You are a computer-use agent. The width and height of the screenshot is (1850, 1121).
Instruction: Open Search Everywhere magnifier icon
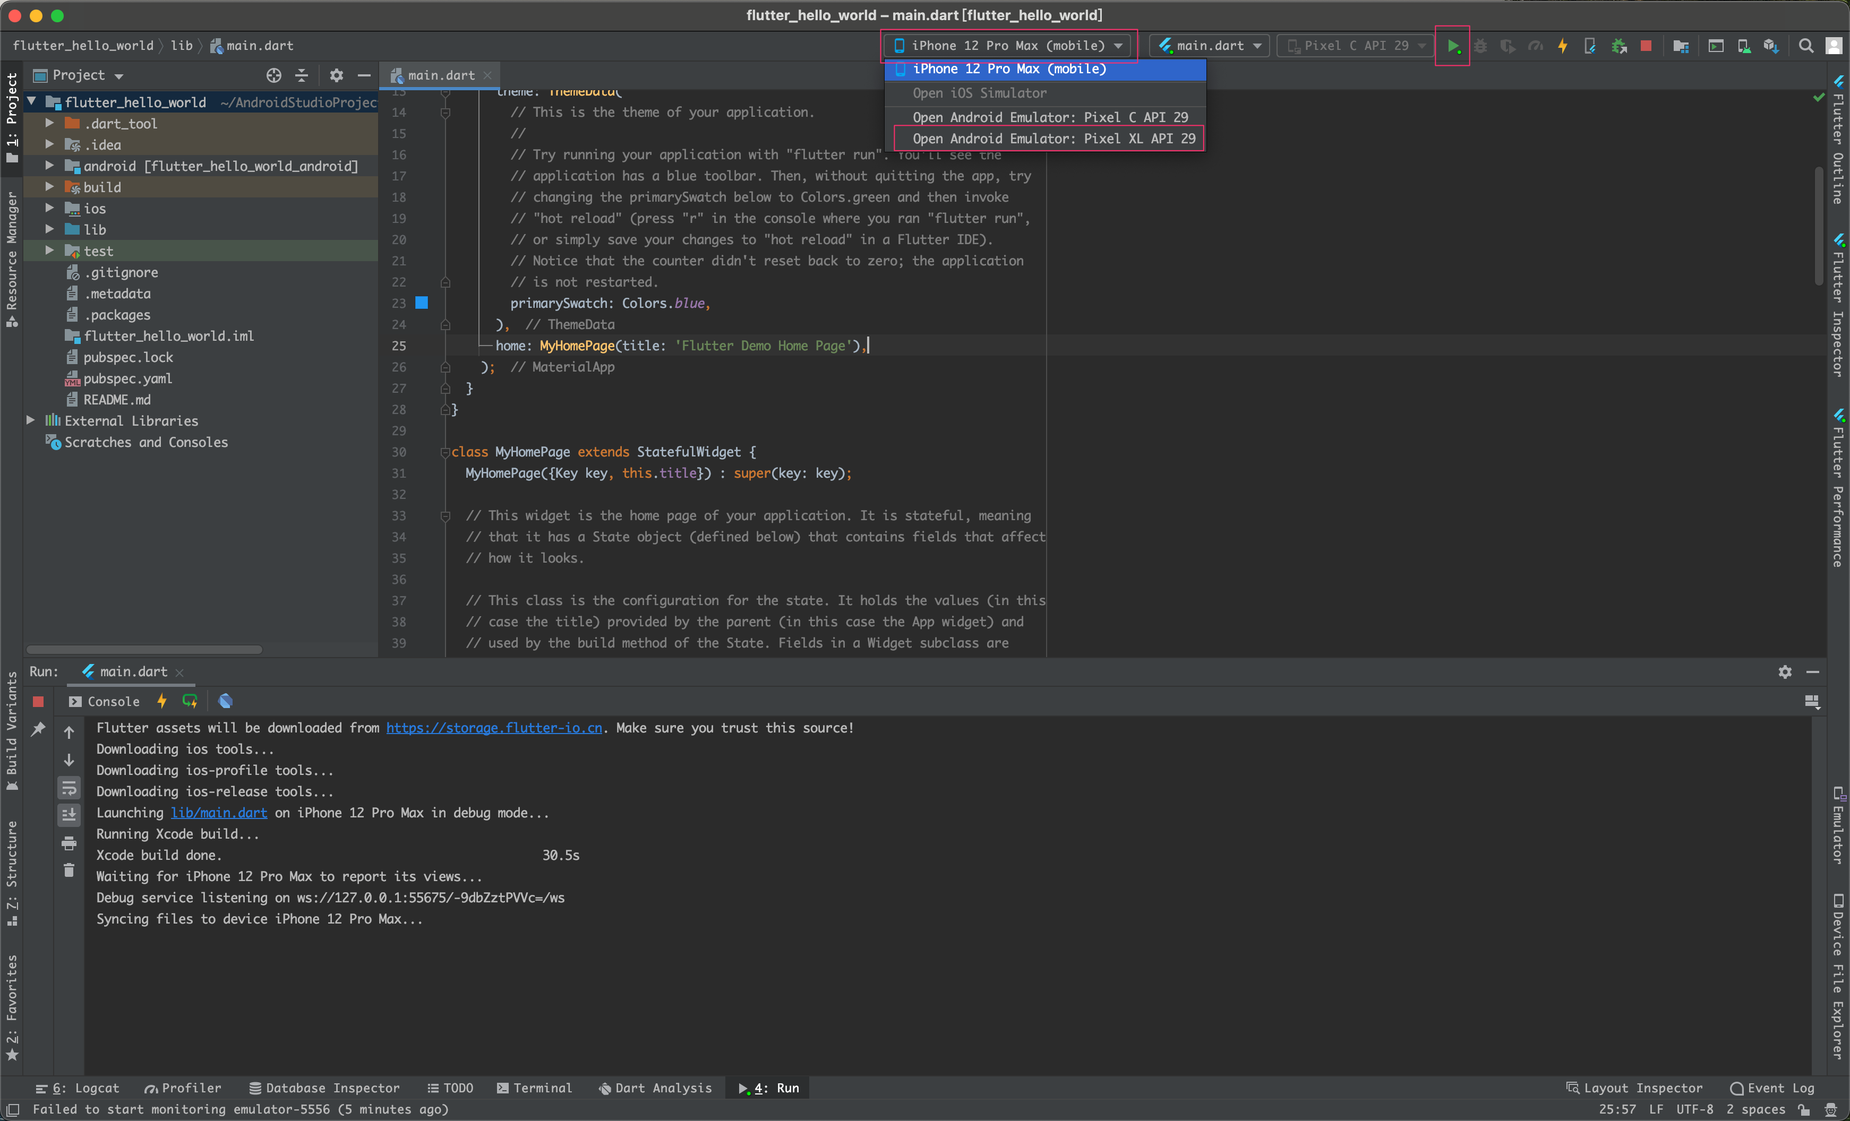[x=1806, y=46]
